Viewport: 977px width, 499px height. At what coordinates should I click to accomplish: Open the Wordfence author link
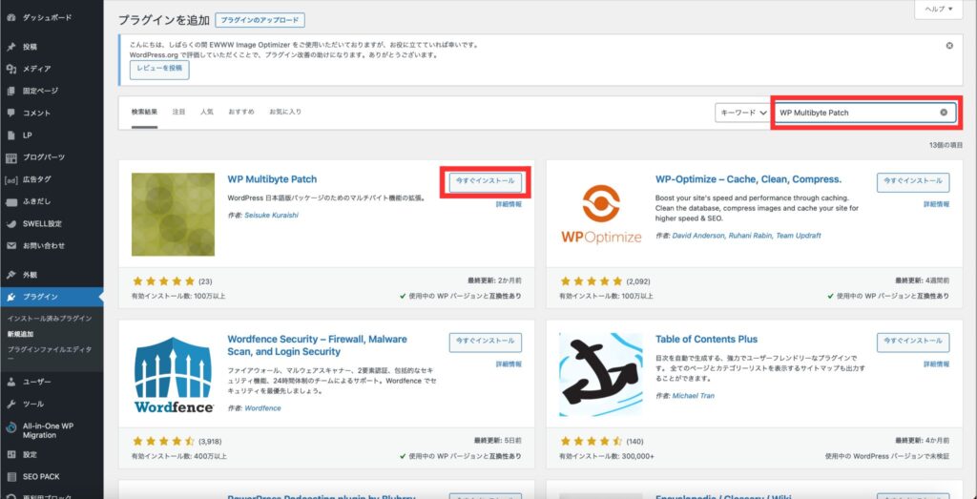coord(263,408)
